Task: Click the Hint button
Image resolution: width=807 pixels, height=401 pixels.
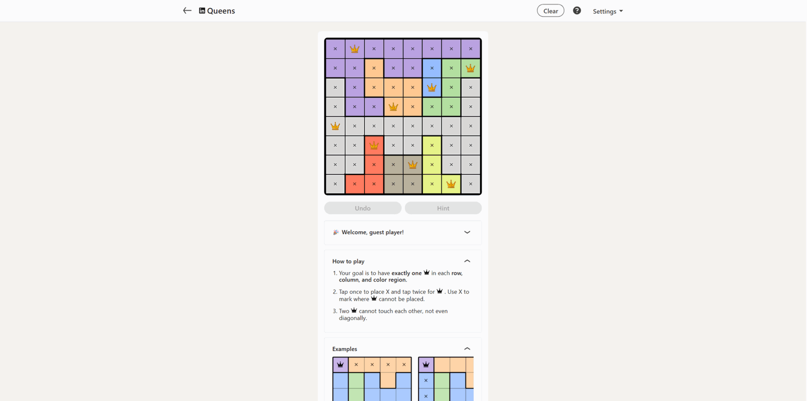Action: pyautogui.click(x=443, y=208)
